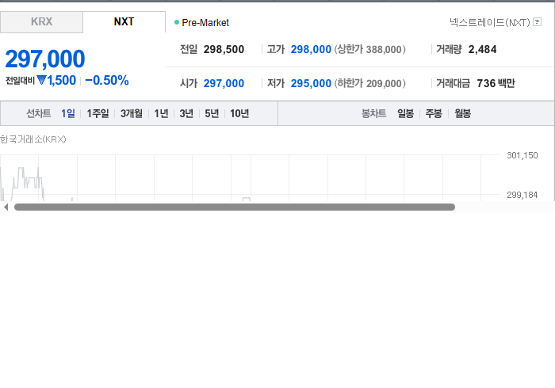Select the 3년 line chart period
This screenshot has height=388, width=555.
pyautogui.click(x=186, y=113)
